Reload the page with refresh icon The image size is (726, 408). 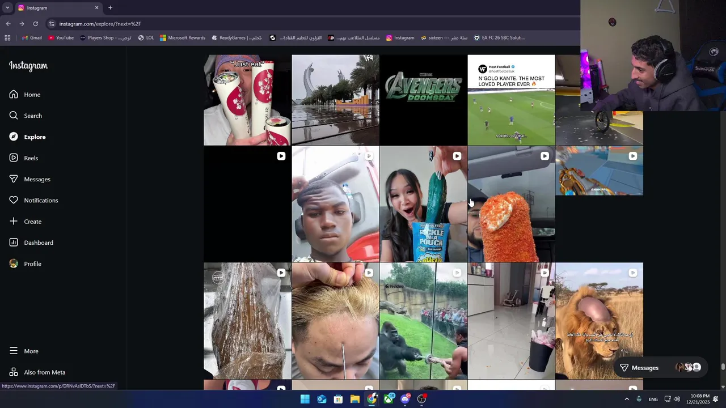click(35, 24)
